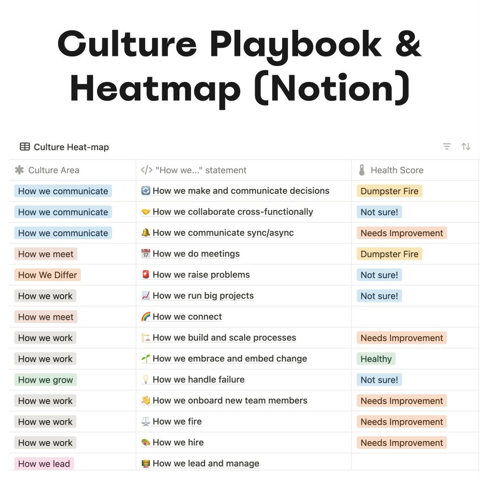Click the chart emoji on big projects row

(x=146, y=295)
